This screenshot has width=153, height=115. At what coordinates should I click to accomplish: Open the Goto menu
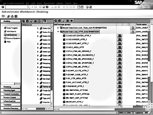(33, 3)
